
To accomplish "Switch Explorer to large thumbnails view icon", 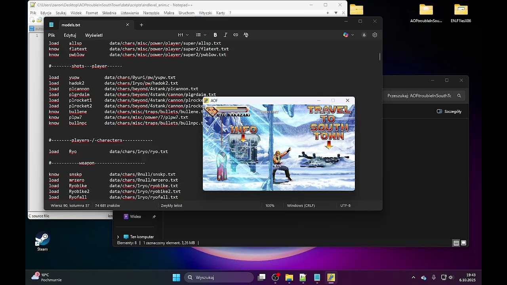I will pyautogui.click(x=463, y=243).
